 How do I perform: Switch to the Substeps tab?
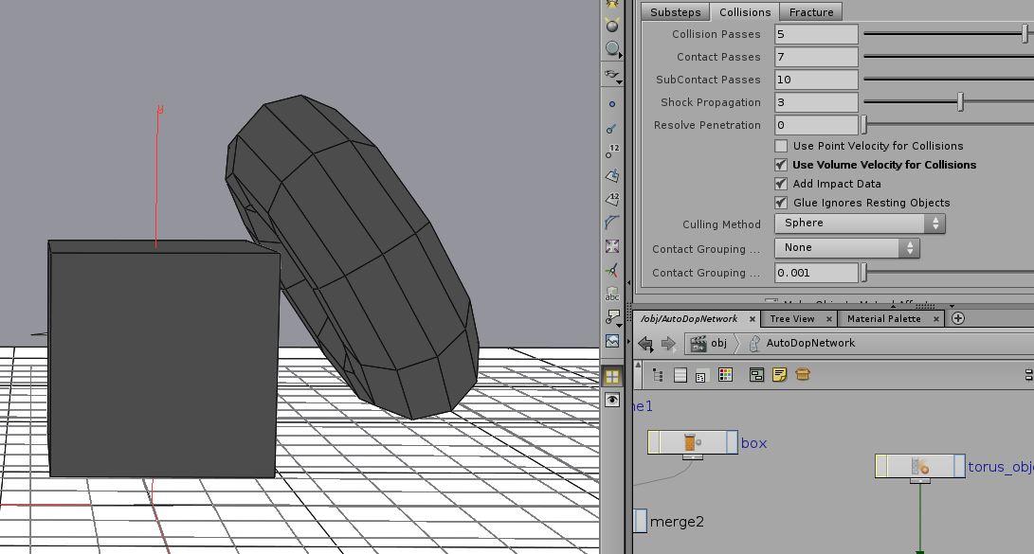click(675, 12)
